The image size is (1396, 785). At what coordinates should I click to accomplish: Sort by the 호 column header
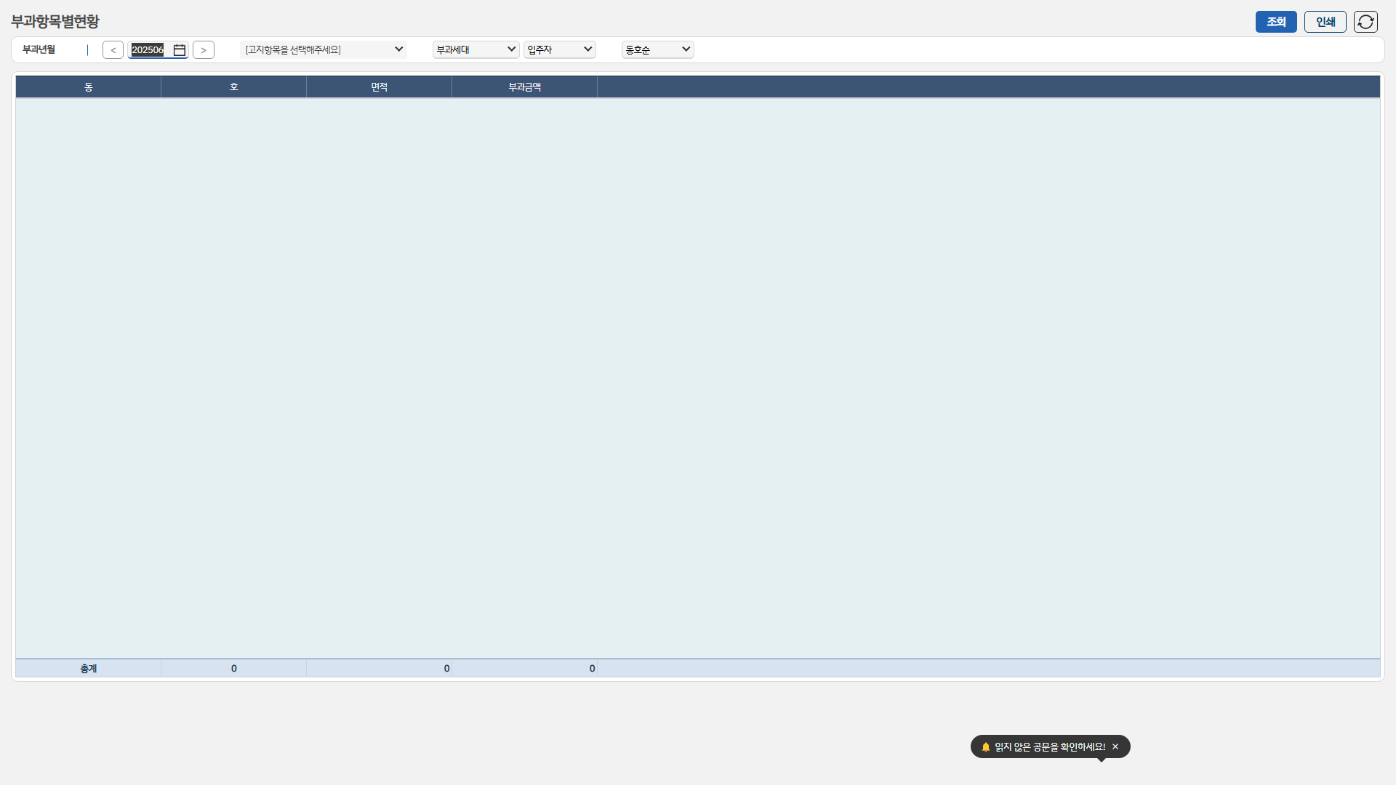(233, 87)
